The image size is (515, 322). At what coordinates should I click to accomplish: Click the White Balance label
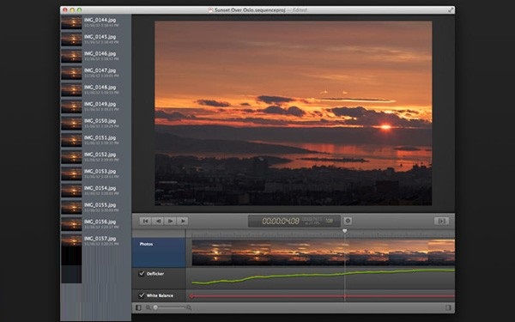[x=160, y=295]
